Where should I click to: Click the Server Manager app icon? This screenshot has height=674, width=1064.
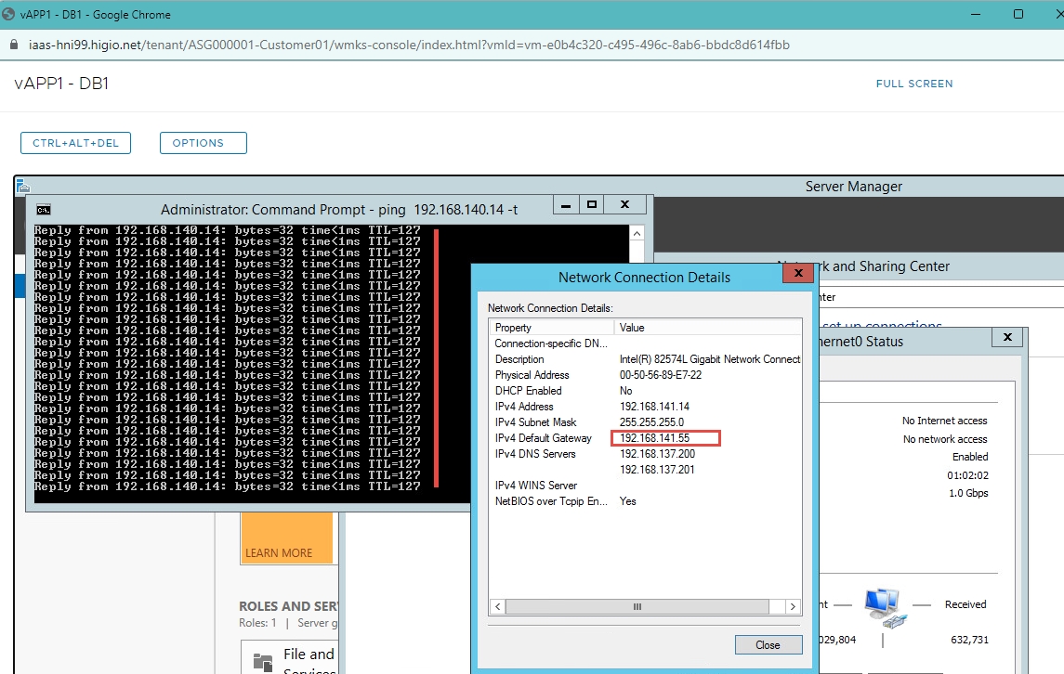coord(22,186)
